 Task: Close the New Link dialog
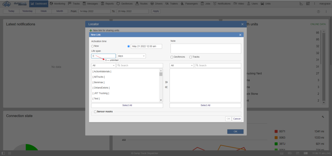[x=240, y=35]
